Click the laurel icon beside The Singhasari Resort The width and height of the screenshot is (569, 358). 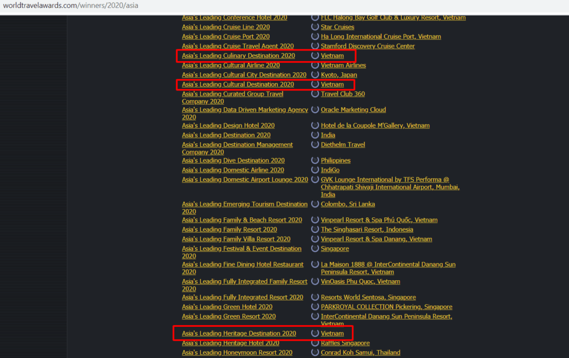coord(315,229)
